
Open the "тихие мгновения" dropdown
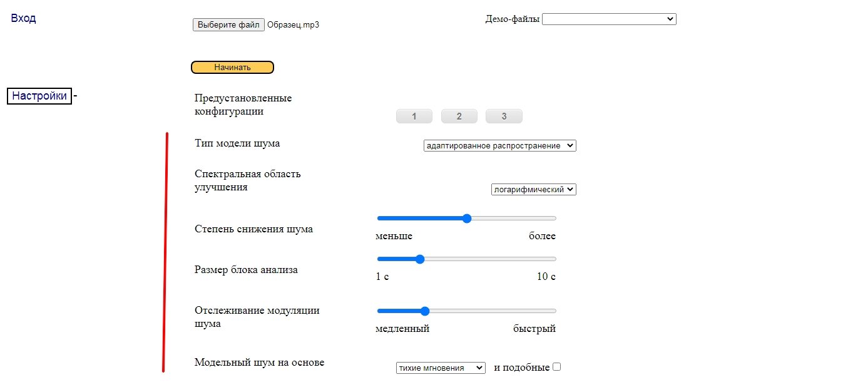point(441,368)
